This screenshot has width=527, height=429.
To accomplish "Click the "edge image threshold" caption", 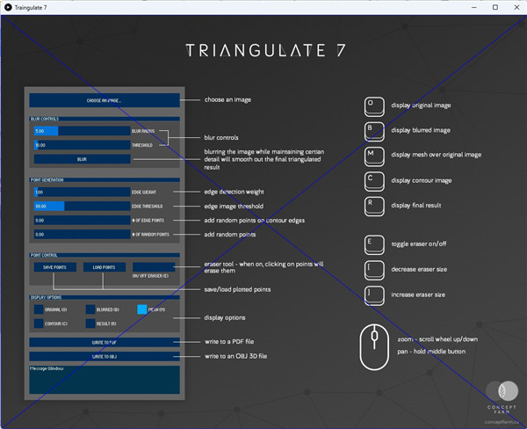I will point(234,207).
